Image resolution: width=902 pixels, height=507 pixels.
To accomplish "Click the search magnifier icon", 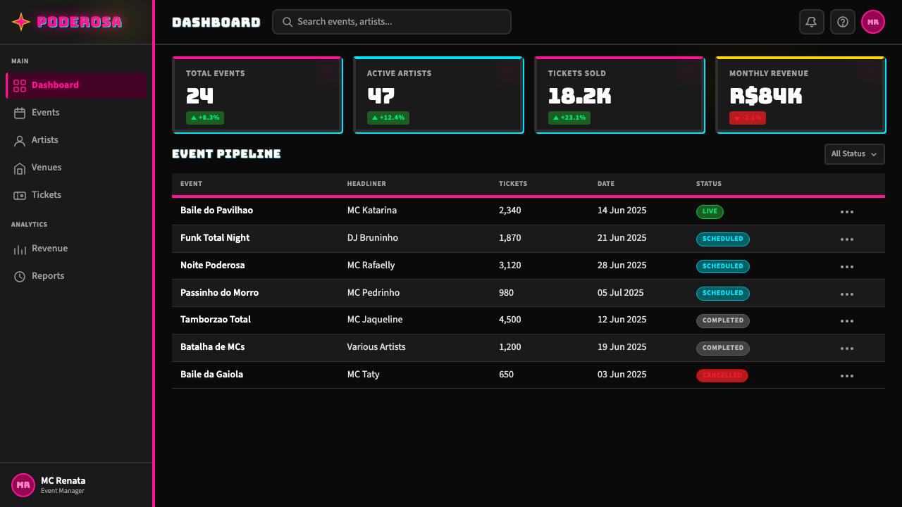I will [288, 22].
